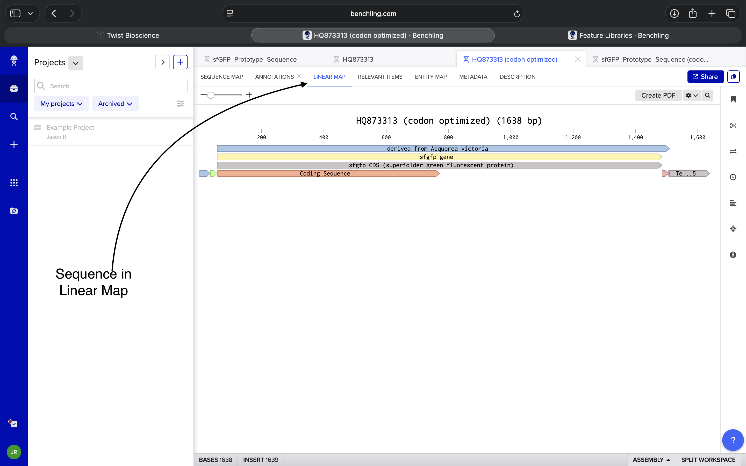Expand the My projects filter dropdown

[61, 103]
